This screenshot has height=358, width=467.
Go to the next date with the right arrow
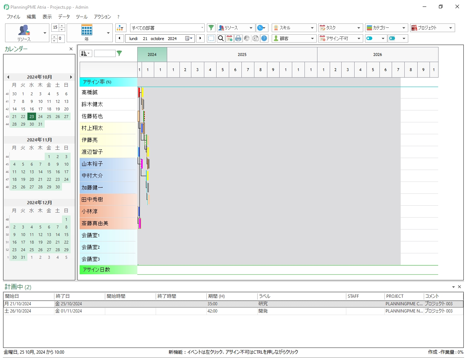tap(200, 38)
